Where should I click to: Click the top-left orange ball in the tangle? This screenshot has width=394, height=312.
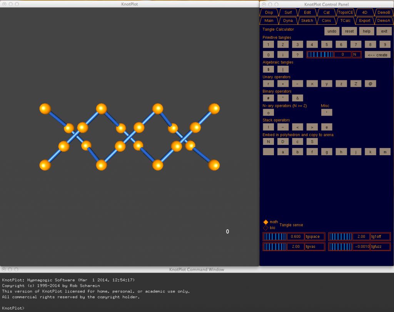[45, 109]
